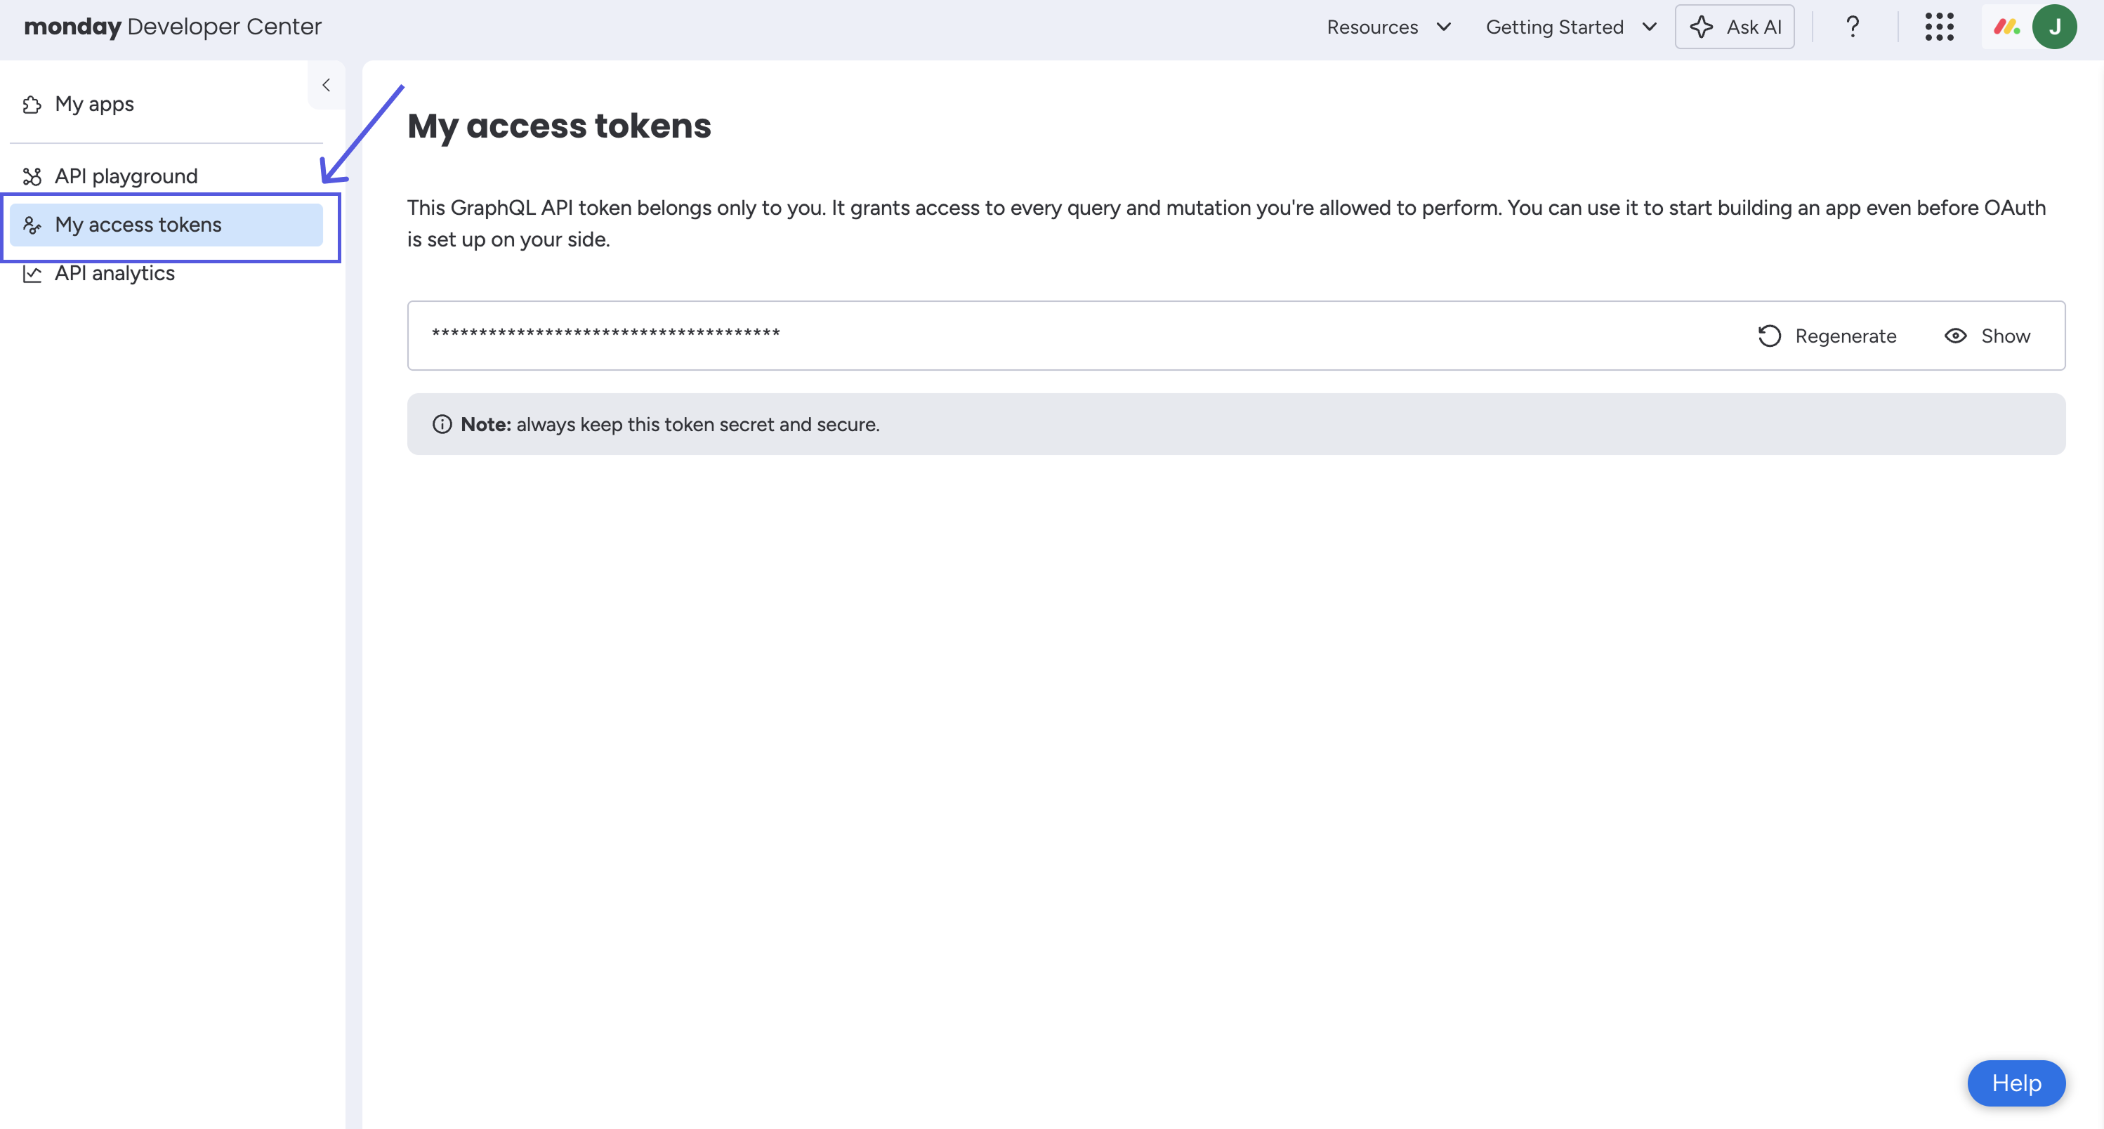Expand the Resources dropdown chevron
Image resolution: width=2104 pixels, height=1129 pixels.
point(1443,27)
